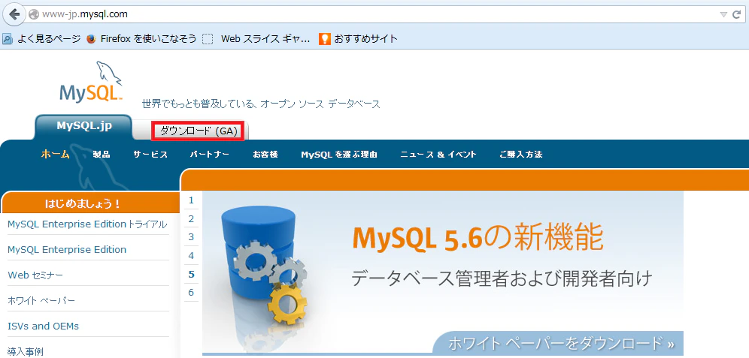
Task: Click the dotted Web Slice bookmark icon
Action: click(x=208, y=38)
